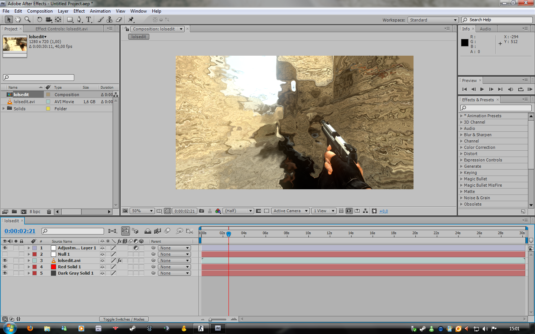This screenshot has height=334, width=535.
Task: Select the Puppet Pin tool
Action: pyautogui.click(x=131, y=20)
